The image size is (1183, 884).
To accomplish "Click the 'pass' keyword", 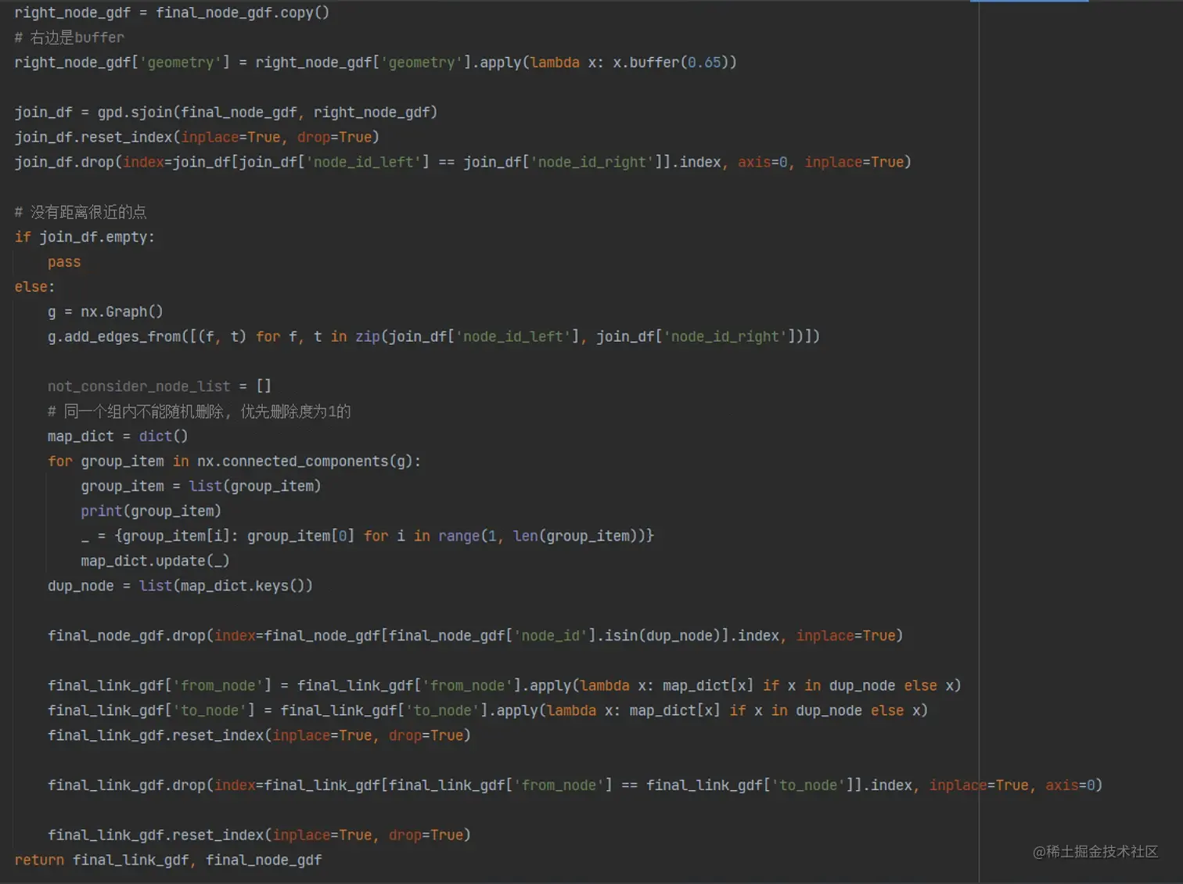I will (64, 262).
